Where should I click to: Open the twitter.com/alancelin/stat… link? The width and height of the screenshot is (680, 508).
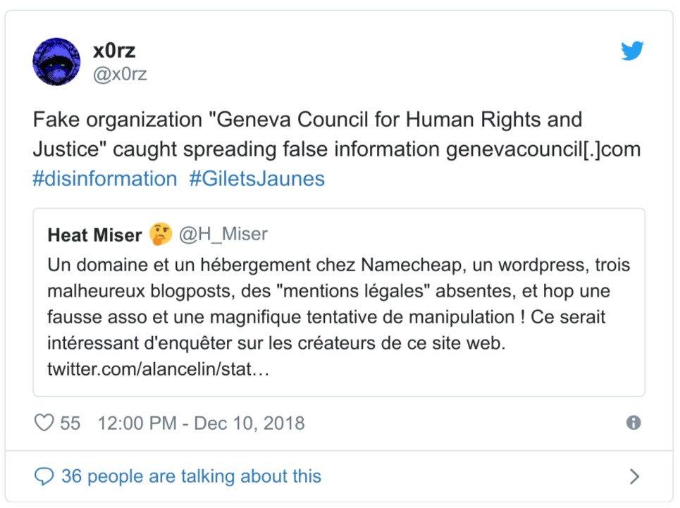coord(159,368)
